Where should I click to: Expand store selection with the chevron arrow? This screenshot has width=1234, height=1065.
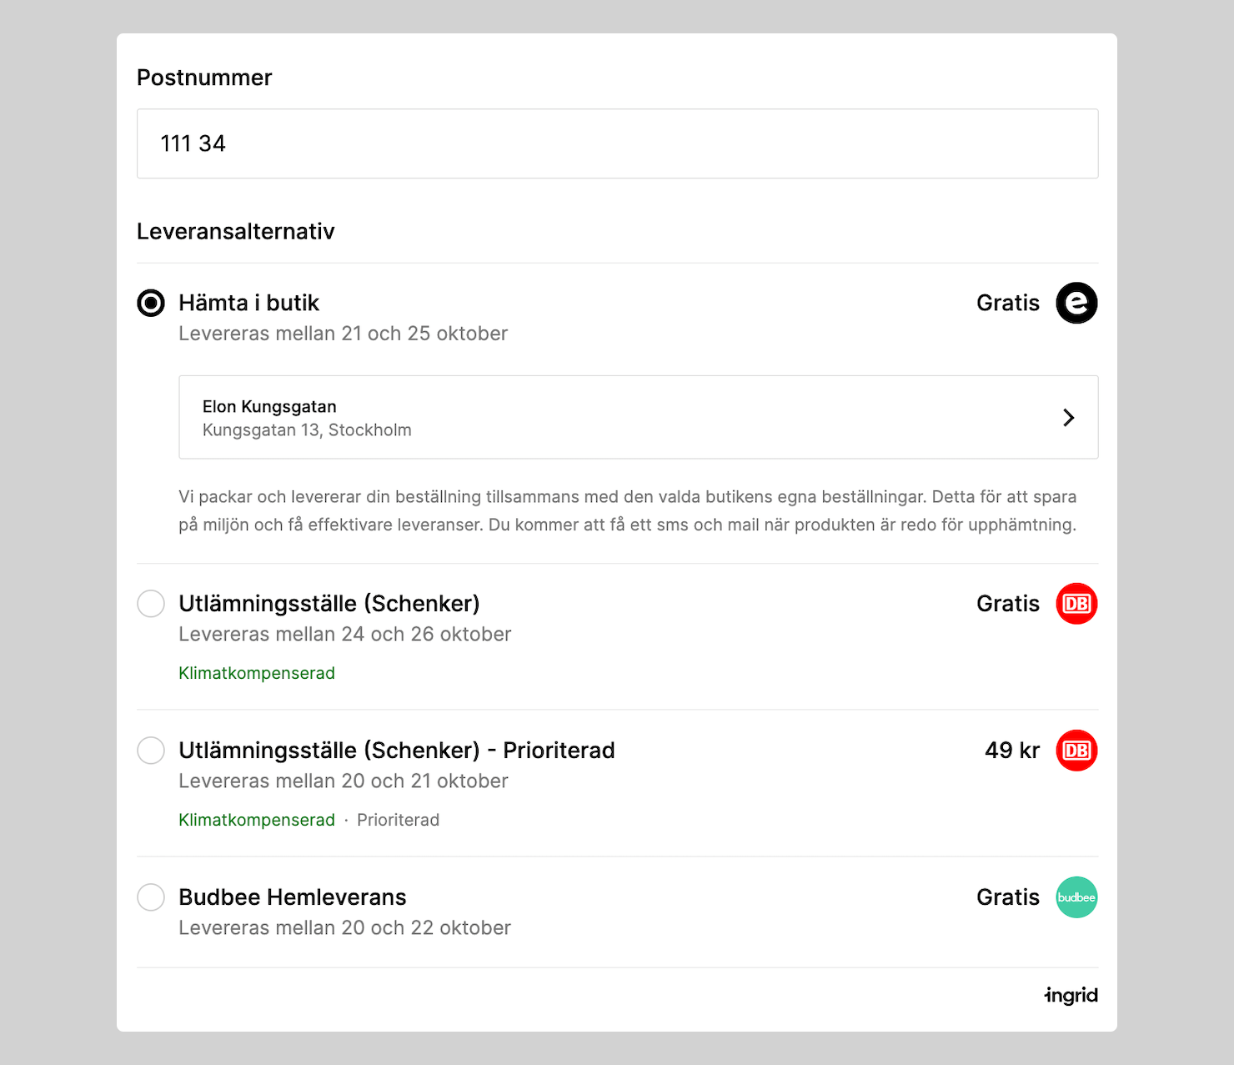1068,417
